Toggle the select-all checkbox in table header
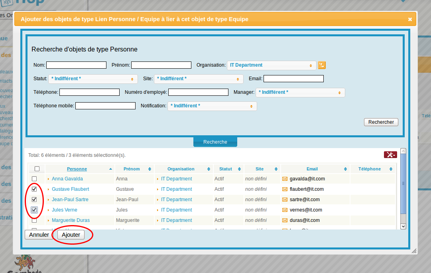This screenshot has width=431, height=273. [x=37, y=169]
